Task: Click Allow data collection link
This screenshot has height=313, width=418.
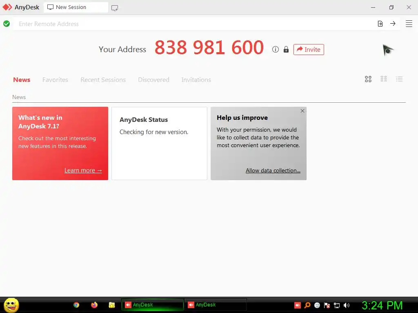Action: point(273,170)
